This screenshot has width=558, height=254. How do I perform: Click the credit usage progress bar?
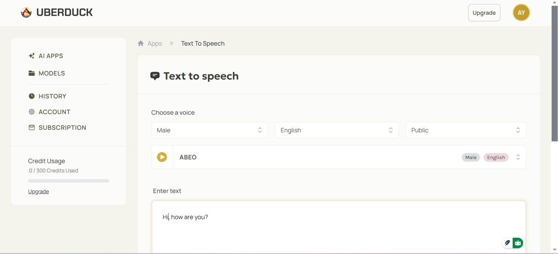click(68, 181)
